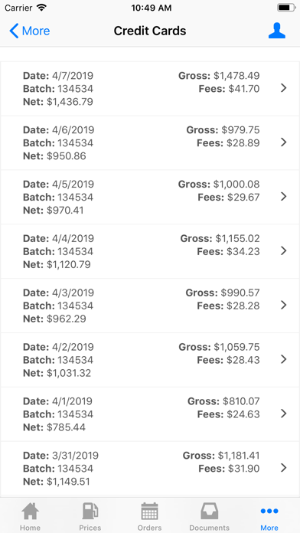
Task: Open the 3/31/2019 batch row
Action: (150, 469)
